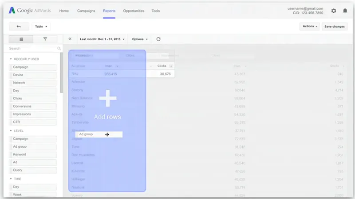This screenshot has width=355, height=199.
Task: Collapse sidebar with double chevron icon
Action: 70,39
